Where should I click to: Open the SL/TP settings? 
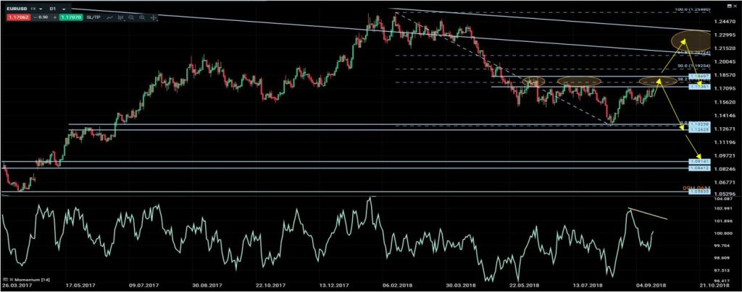click(x=93, y=17)
